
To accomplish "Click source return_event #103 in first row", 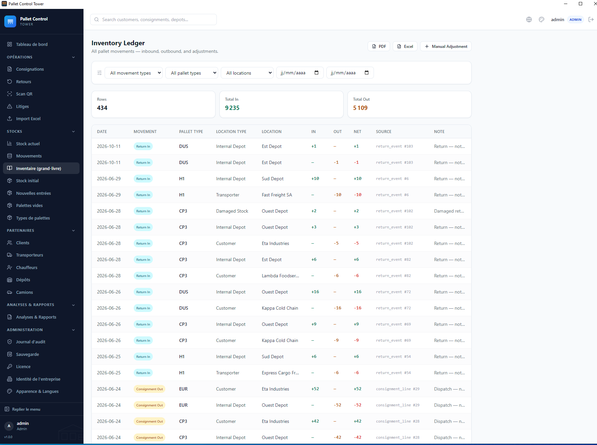I will [x=394, y=146].
